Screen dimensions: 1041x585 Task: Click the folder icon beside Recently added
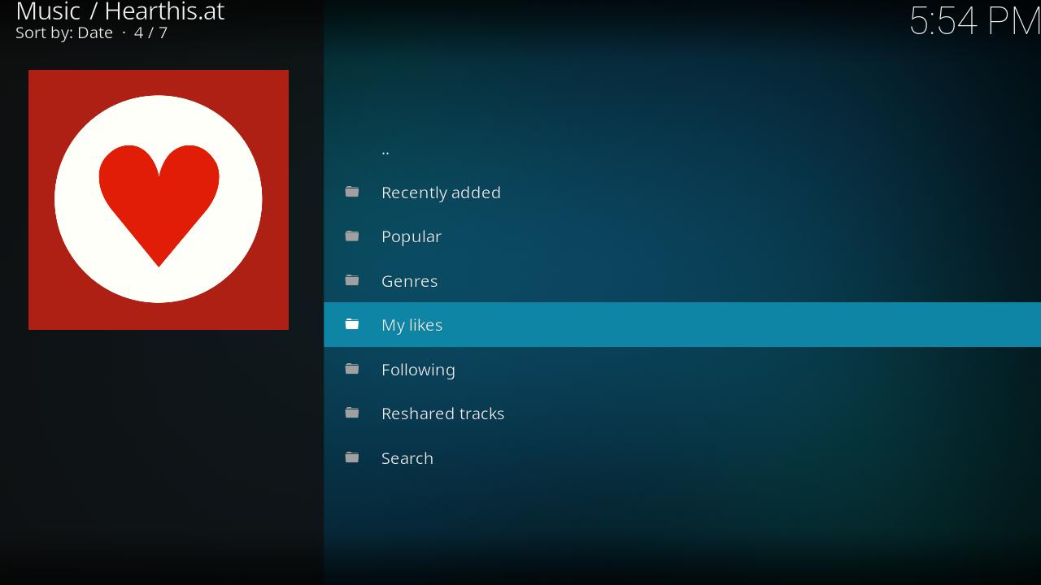352,192
